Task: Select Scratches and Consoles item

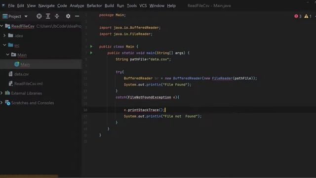Action: 33,103
